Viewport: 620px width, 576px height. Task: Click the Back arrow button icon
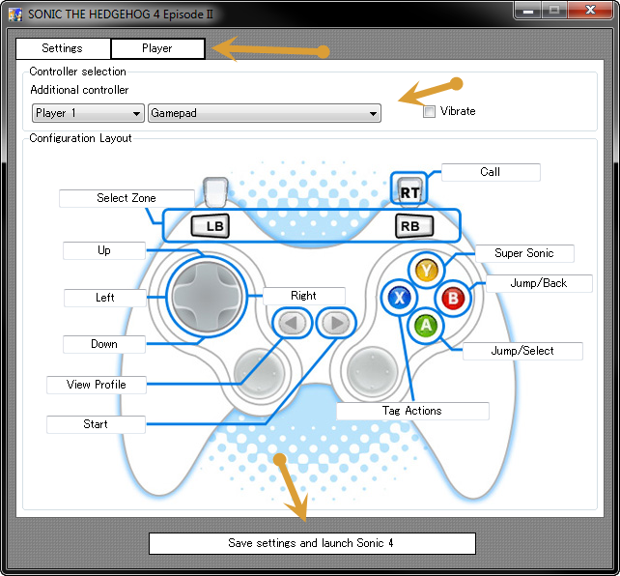click(x=293, y=323)
